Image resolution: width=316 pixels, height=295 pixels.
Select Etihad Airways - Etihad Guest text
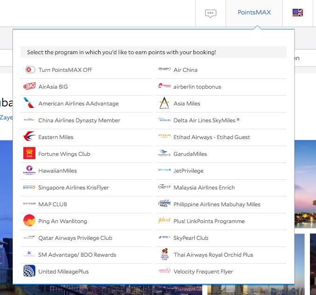coord(212,137)
